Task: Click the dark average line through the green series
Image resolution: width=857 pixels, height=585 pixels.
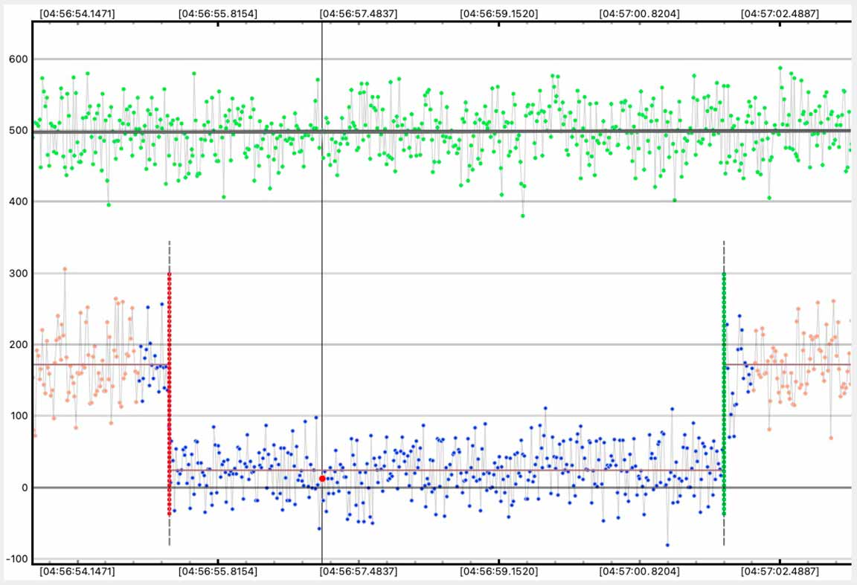Action: tap(446, 132)
